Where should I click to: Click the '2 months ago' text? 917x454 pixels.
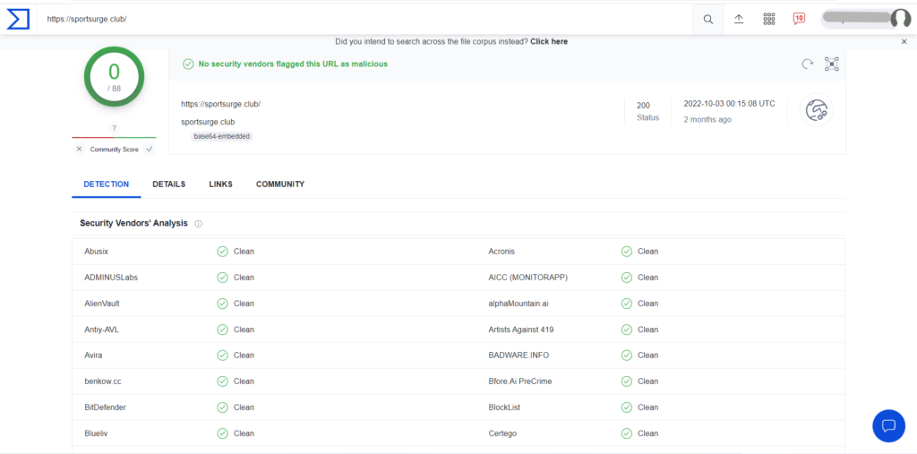(707, 119)
